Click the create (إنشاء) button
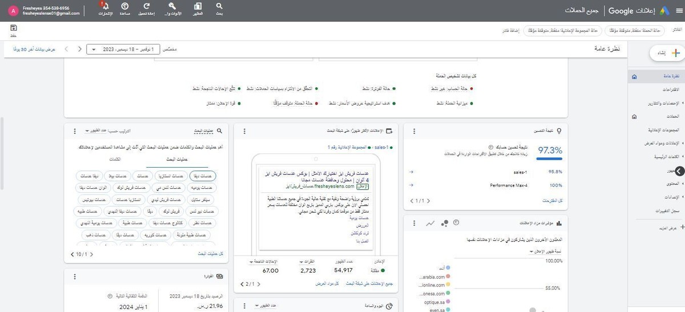 pyautogui.click(x=668, y=52)
